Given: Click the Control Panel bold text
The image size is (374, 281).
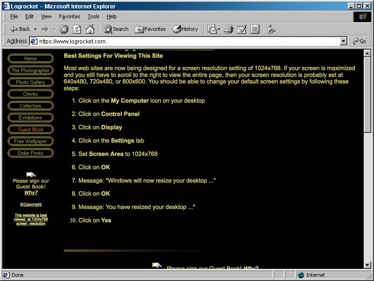Looking at the screenshot, I should [120, 114].
